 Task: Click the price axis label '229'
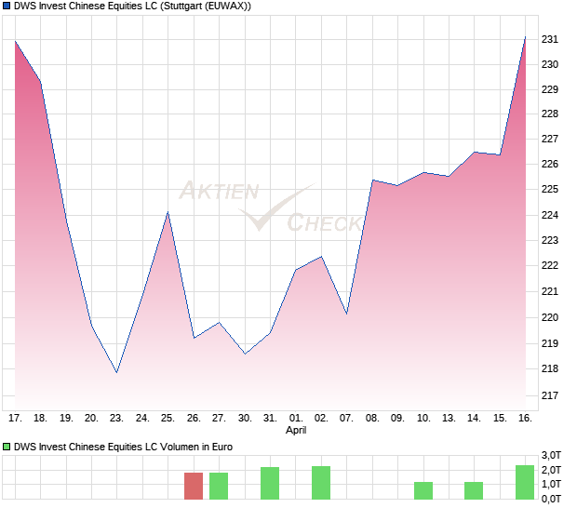point(550,89)
